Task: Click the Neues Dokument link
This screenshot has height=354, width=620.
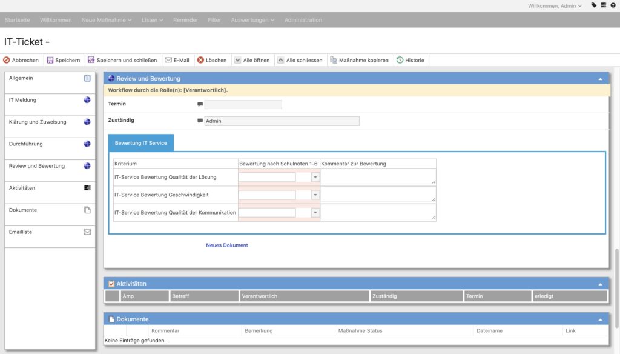Action: tap(227, 245)
